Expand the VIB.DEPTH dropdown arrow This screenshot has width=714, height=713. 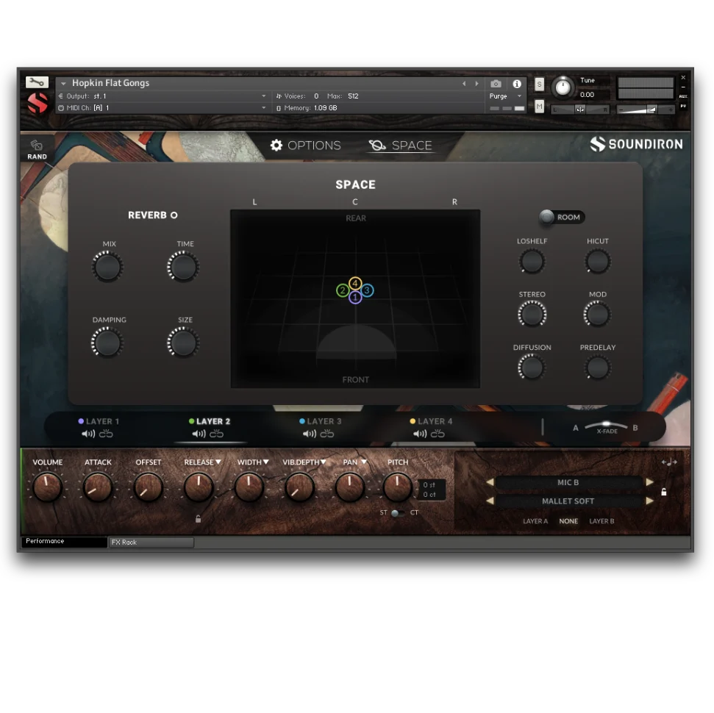324,462
